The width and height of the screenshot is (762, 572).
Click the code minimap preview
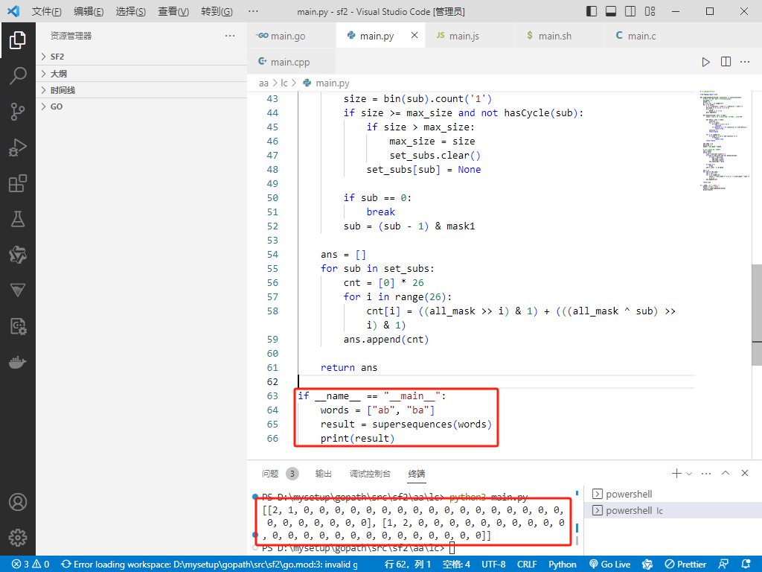tap(723, 140)
